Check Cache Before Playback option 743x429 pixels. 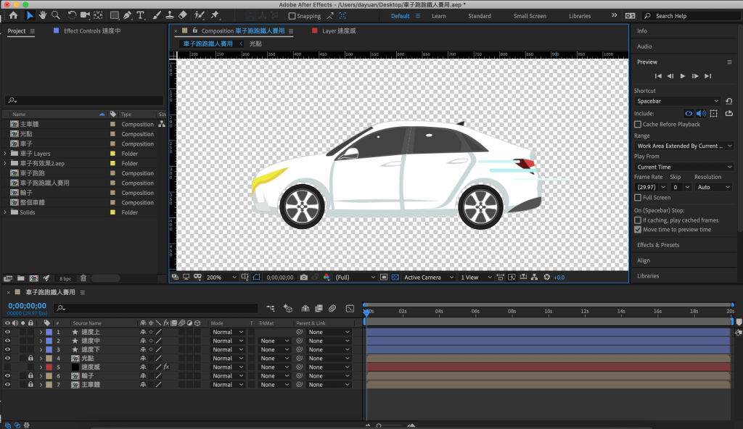tap(638, 125)
